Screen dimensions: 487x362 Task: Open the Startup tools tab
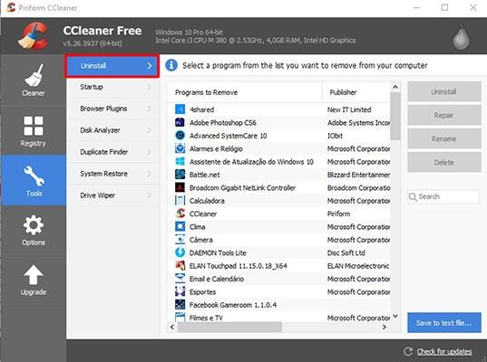113,87
